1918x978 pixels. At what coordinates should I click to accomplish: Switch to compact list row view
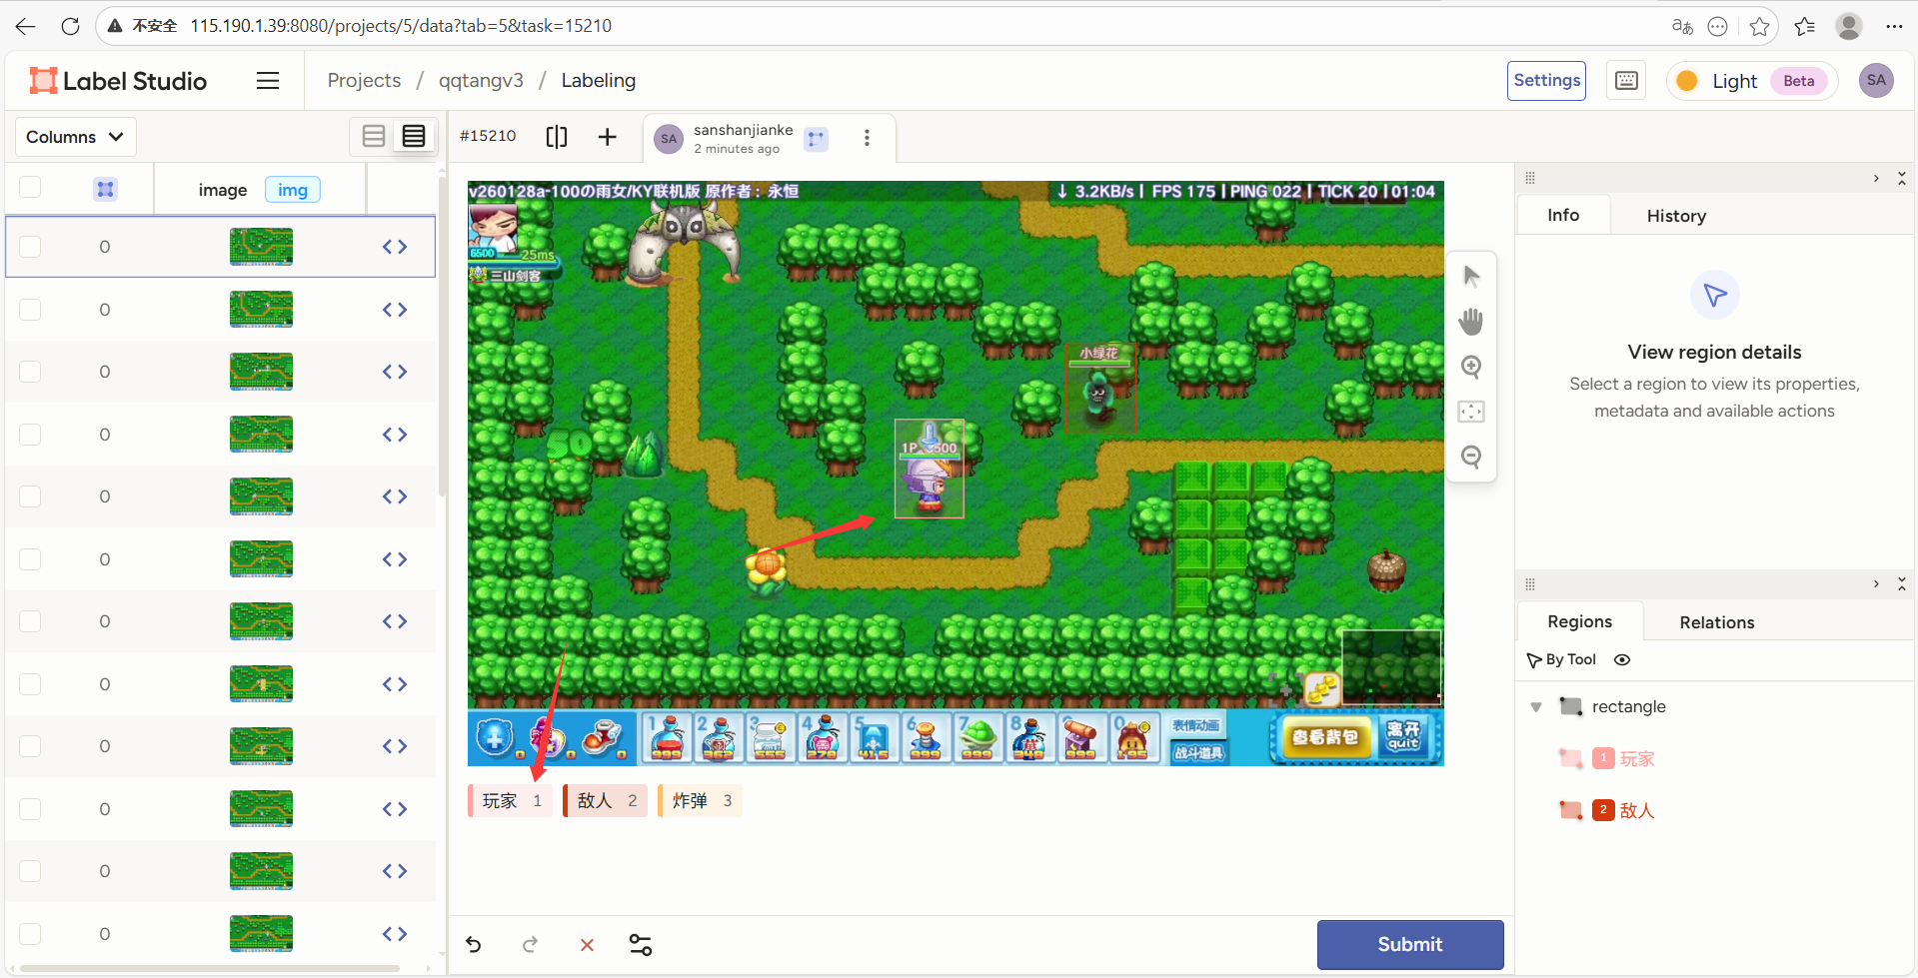click(374, 137)
